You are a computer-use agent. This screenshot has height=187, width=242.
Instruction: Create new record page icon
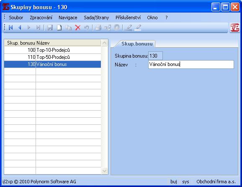pos(59,28)
